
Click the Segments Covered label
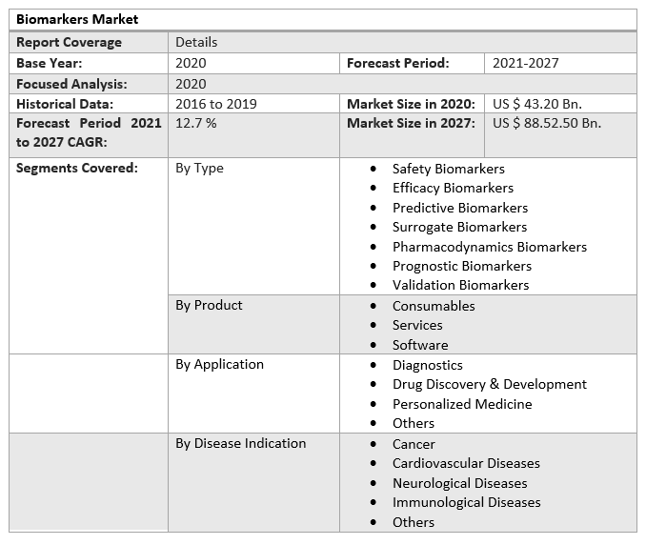click(77, 169)
